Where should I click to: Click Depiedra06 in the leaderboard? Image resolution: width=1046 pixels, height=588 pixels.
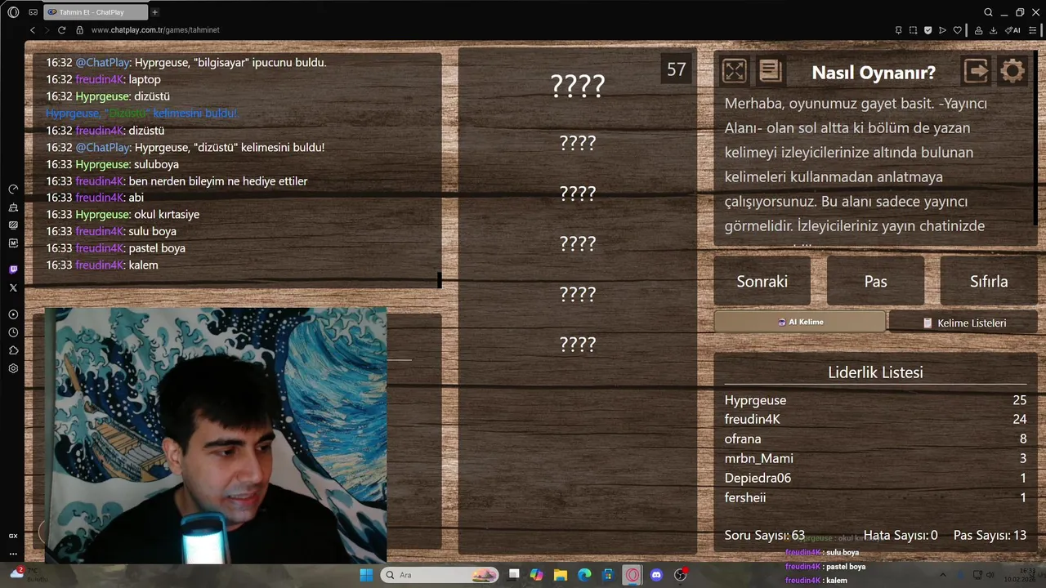tap(758, 478)
